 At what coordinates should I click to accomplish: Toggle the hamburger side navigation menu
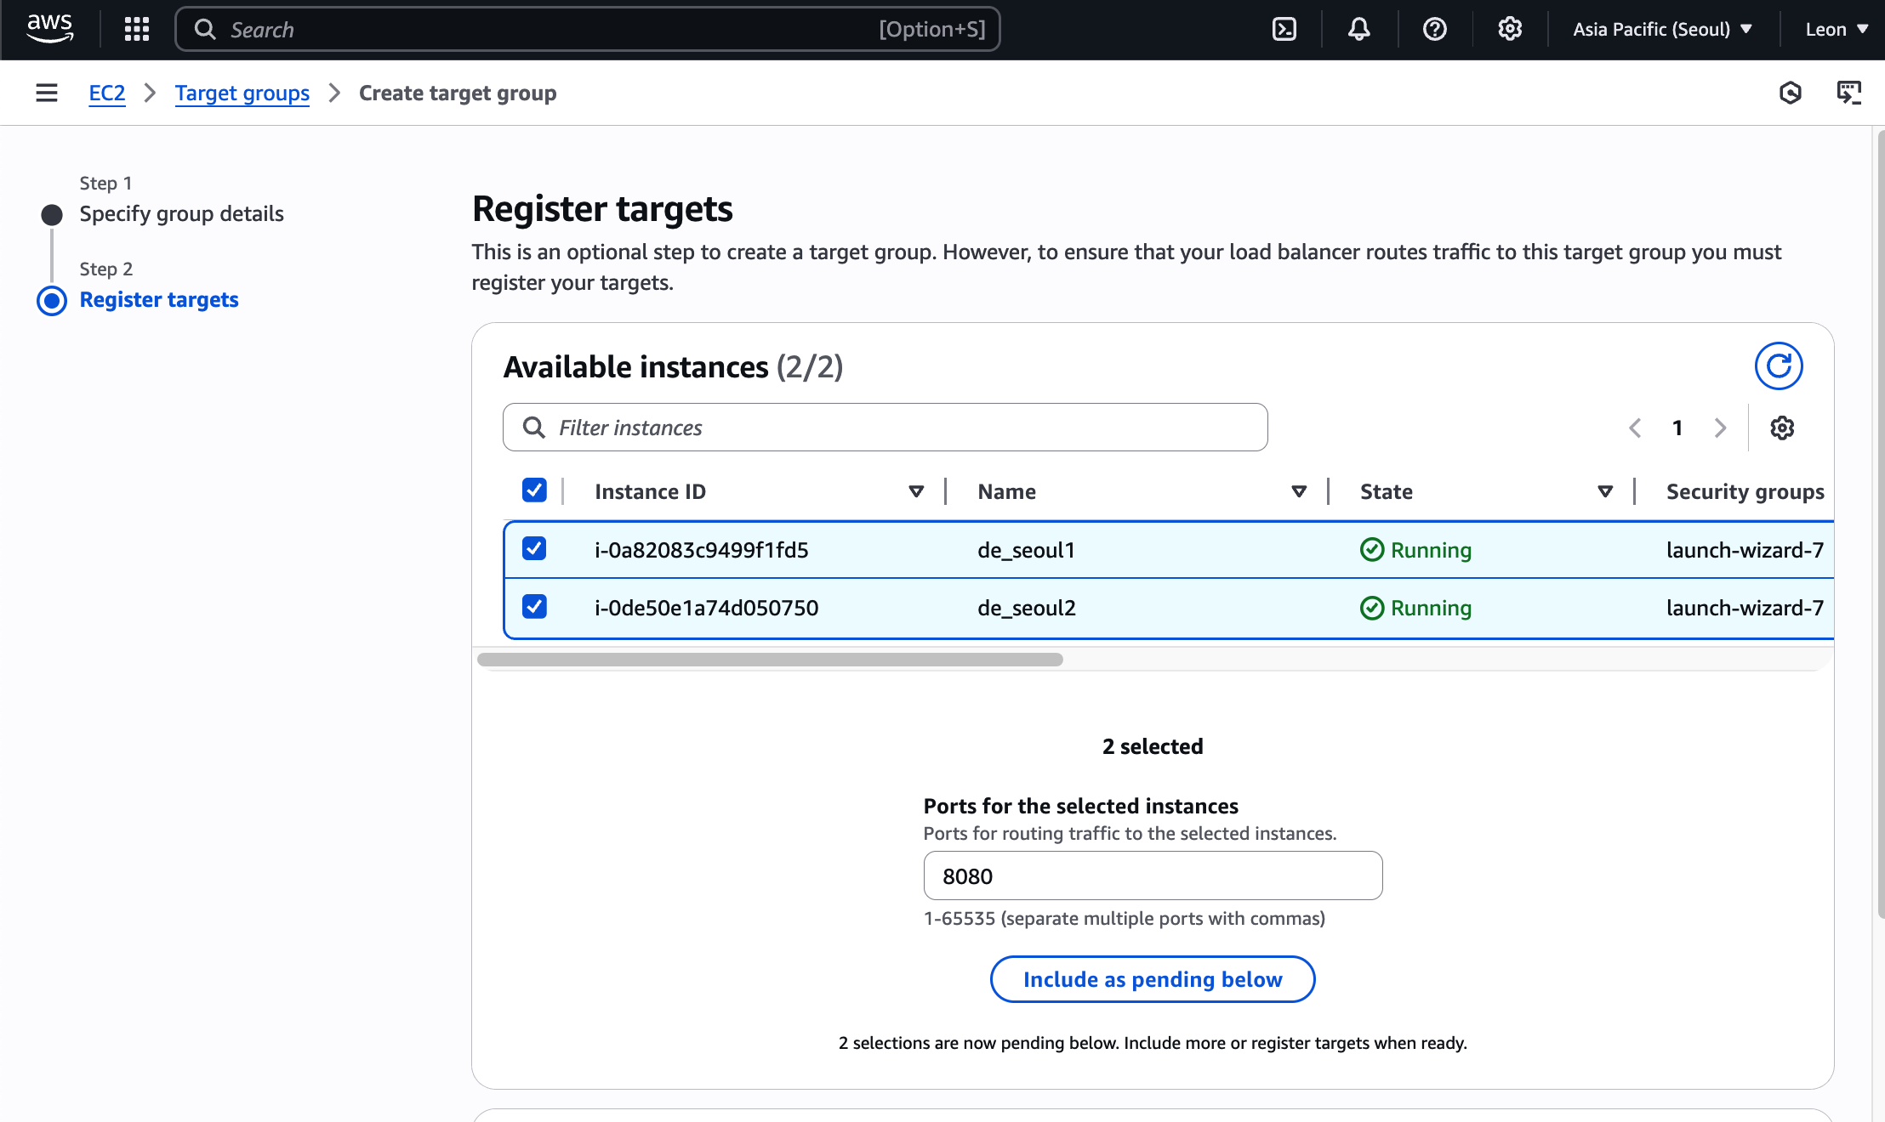point(47,93)
